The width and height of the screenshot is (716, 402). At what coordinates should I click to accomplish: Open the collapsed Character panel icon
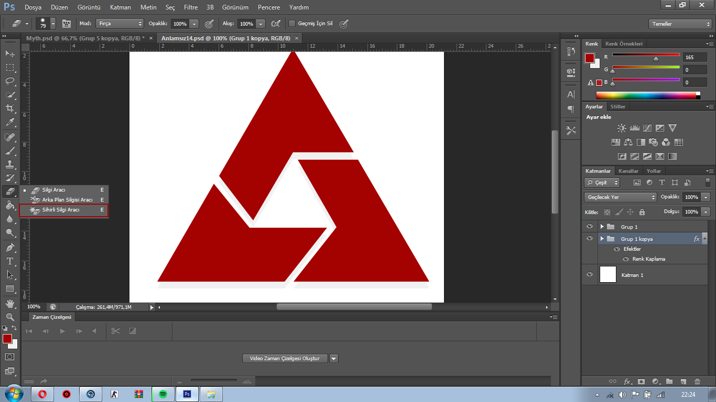(x=571, y=94)
